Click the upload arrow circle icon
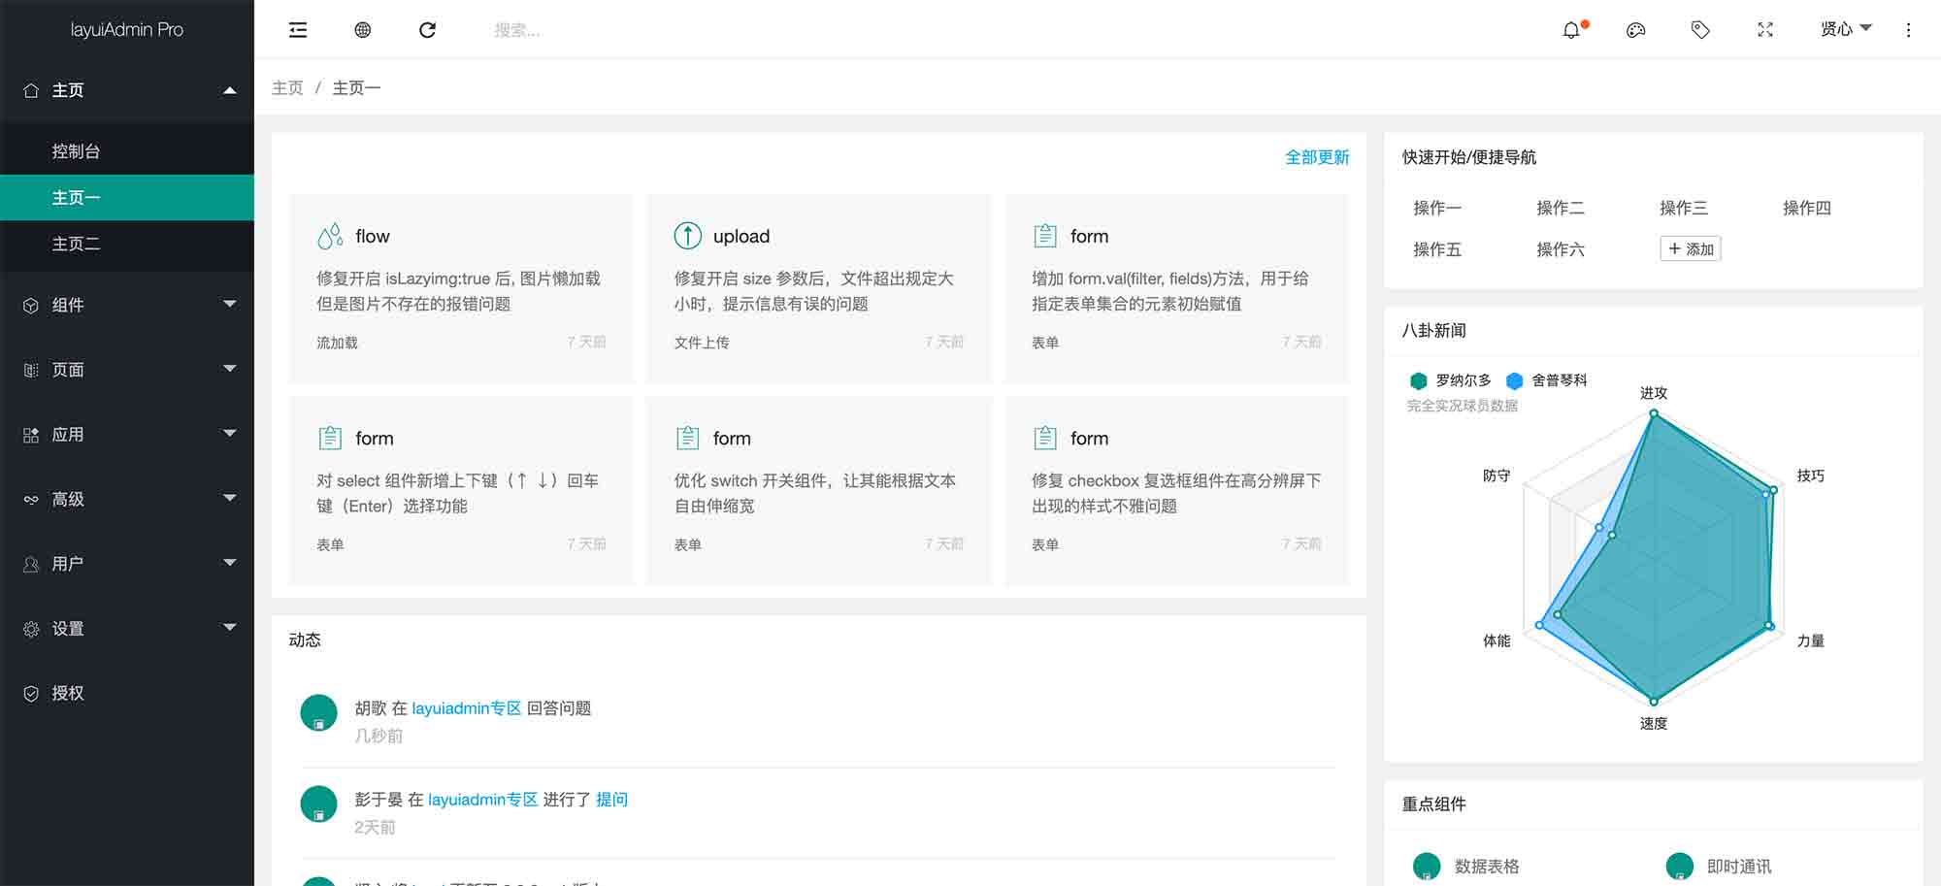The width and height of the screenshot is (1941, 886). click(687, 236)
